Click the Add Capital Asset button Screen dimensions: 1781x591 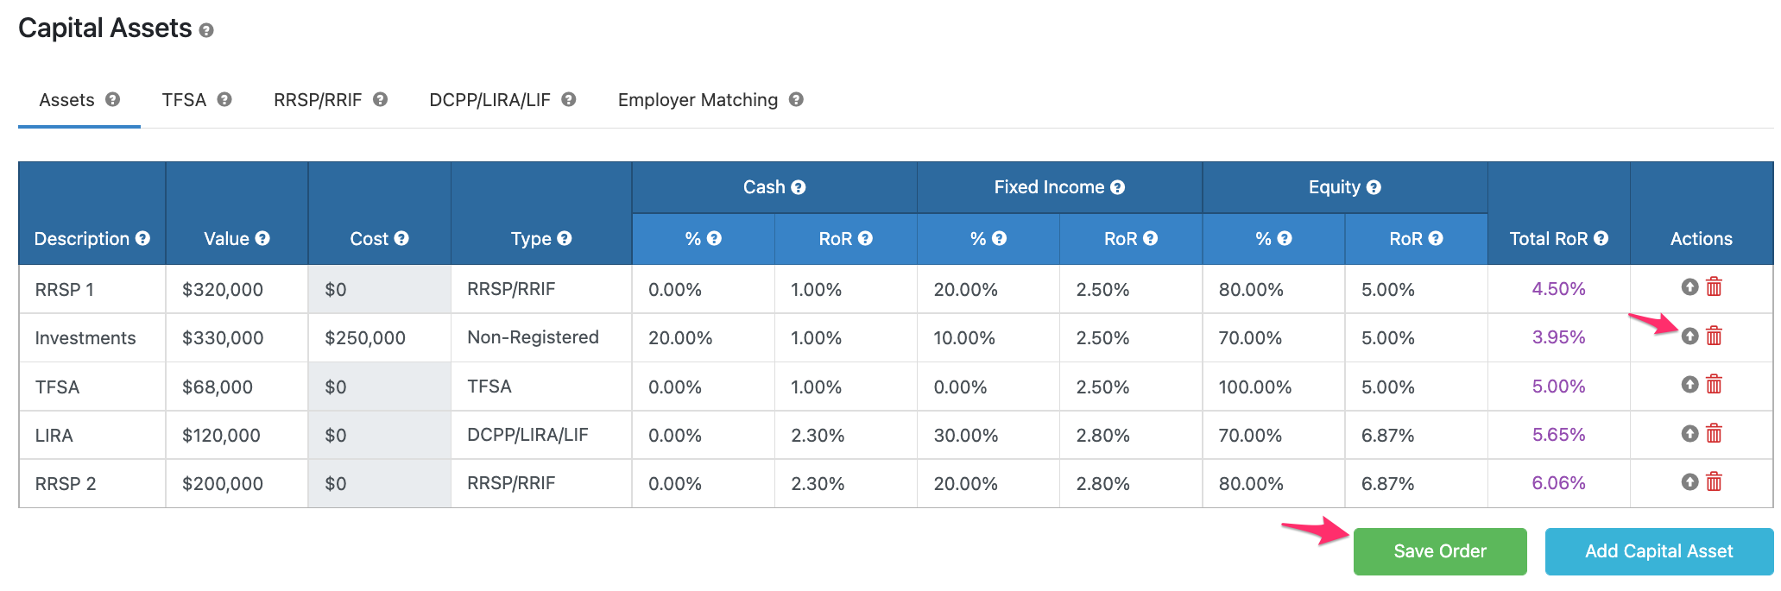tap(1658, 551)
